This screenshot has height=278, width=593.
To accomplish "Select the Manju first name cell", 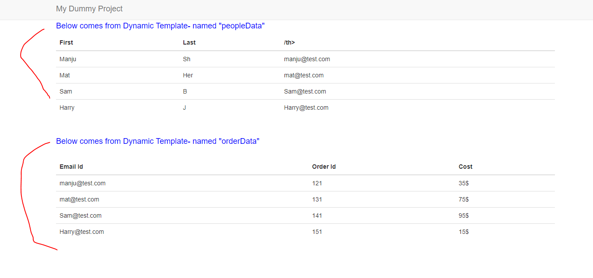I will coord(67,59).
